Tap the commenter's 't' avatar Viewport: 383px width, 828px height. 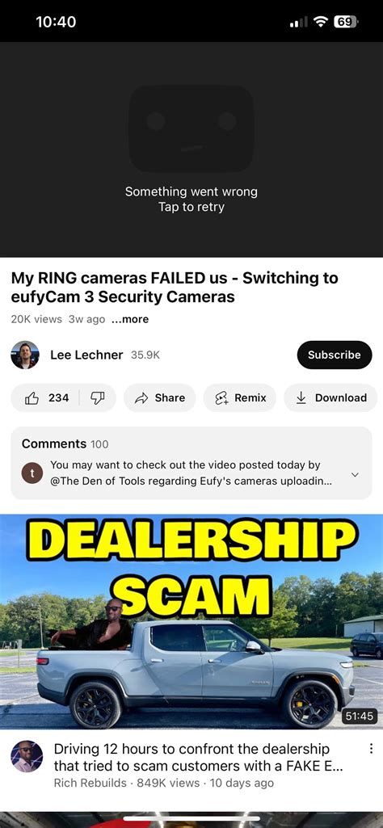tap(32, 473)
